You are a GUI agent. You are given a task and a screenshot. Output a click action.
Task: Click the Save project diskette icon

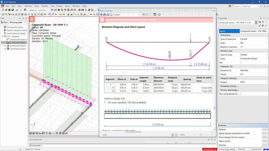12,10
